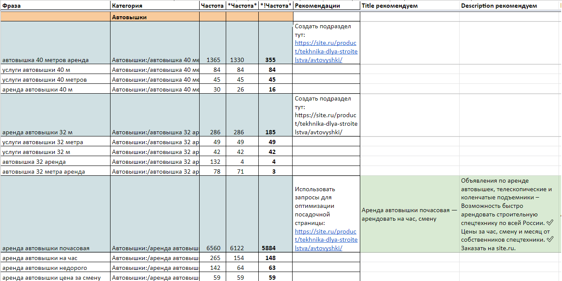Click the value 64
This screenshot has width=562, height=281.
pos(240,268)
